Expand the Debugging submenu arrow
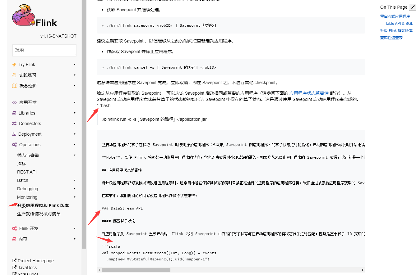This screenshot has height=275, width=416. (75, 189)
